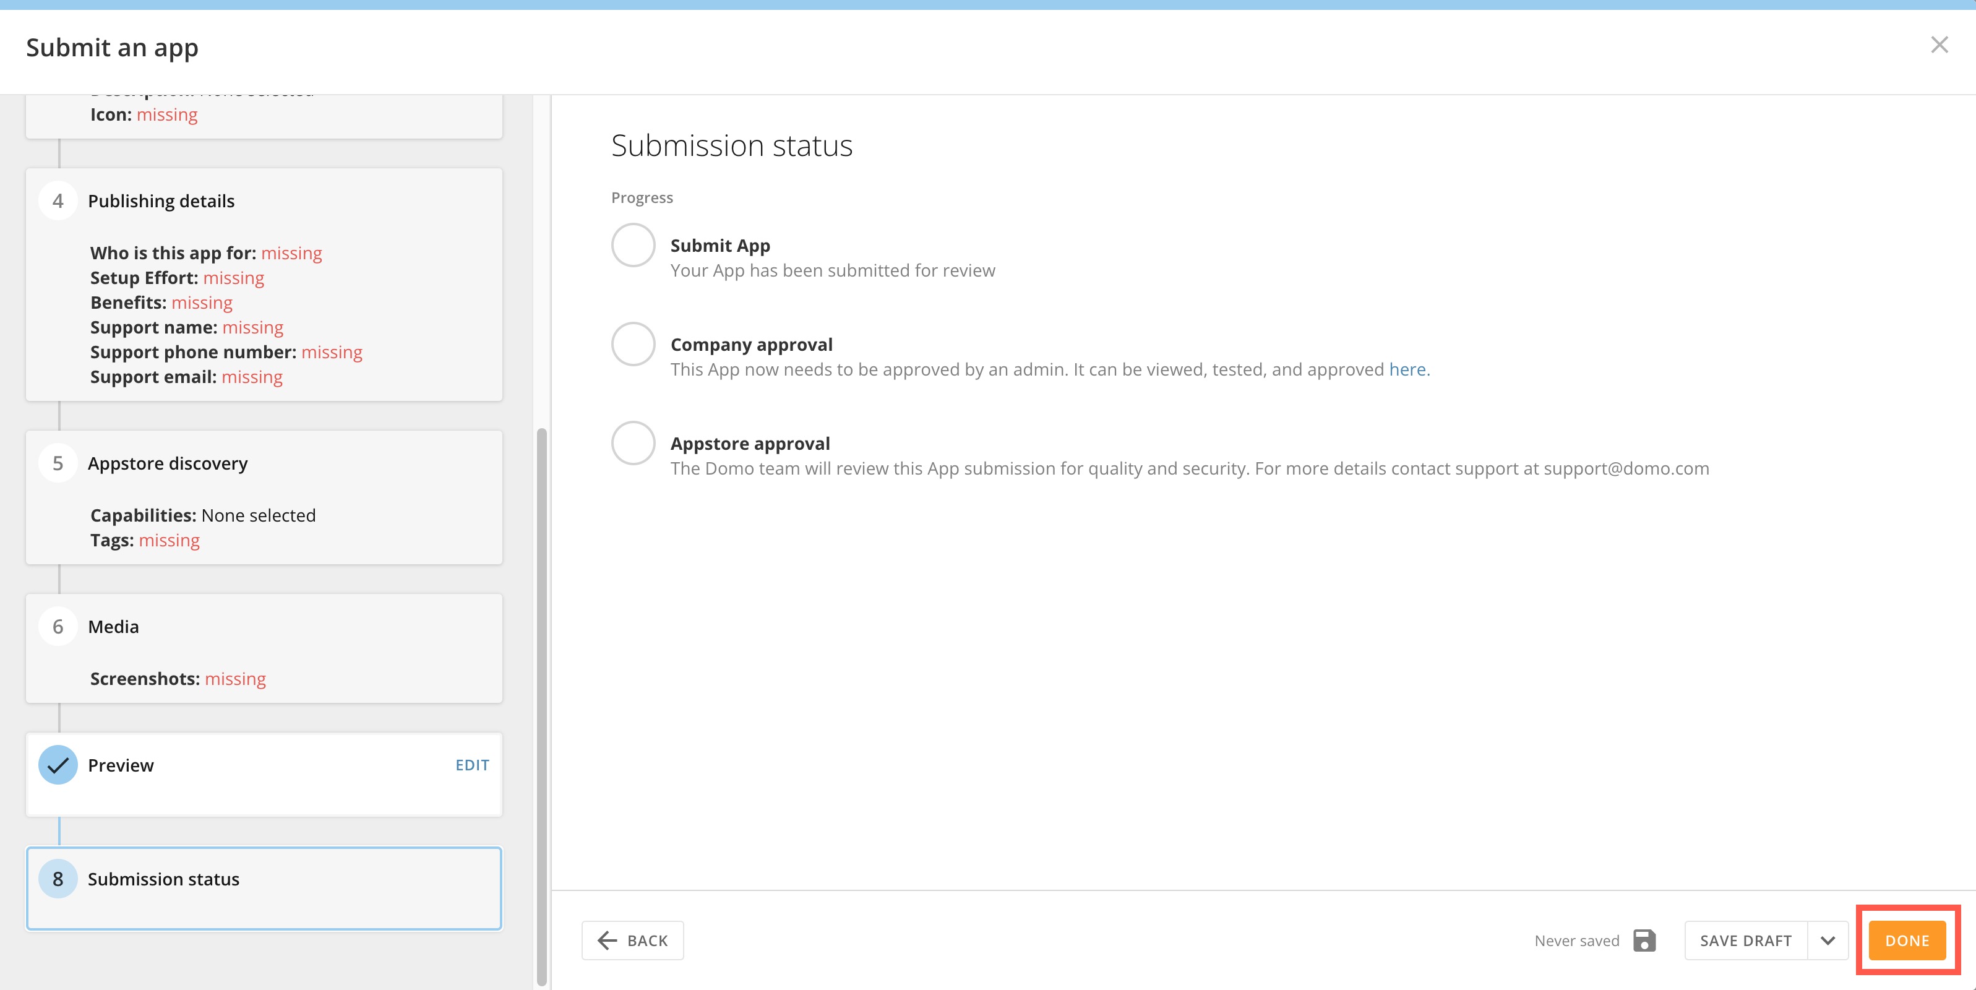This screenshot has height=990, width=1976.
Task: Click the Company approval progress circle
Action: [633, 344]
